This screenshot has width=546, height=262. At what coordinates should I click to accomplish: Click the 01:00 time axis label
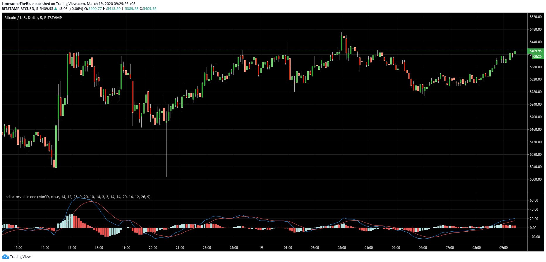pyautogui.click(x=288, y=248)
